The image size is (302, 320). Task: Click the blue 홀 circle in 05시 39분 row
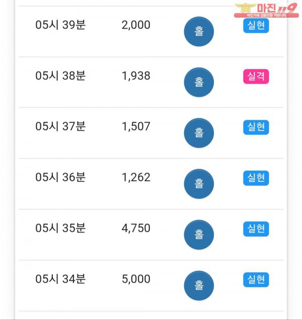tap(199, 32)
